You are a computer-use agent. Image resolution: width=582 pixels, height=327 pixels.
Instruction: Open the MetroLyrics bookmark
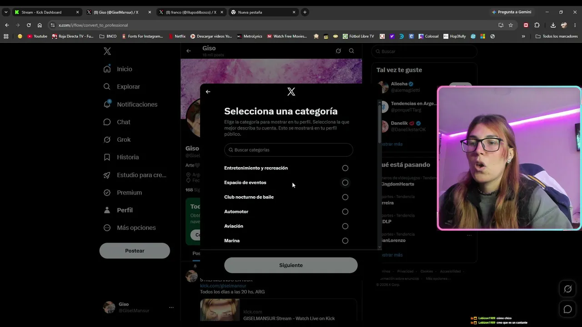[x=250, y=36]
